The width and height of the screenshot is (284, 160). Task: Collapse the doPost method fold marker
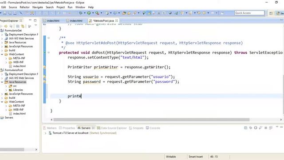point(48,52)
